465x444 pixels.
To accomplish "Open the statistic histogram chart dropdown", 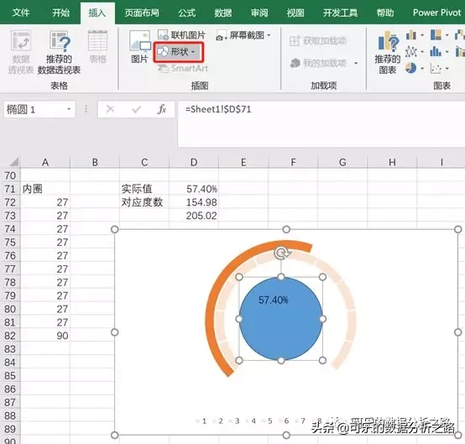I will coord(447,52).
